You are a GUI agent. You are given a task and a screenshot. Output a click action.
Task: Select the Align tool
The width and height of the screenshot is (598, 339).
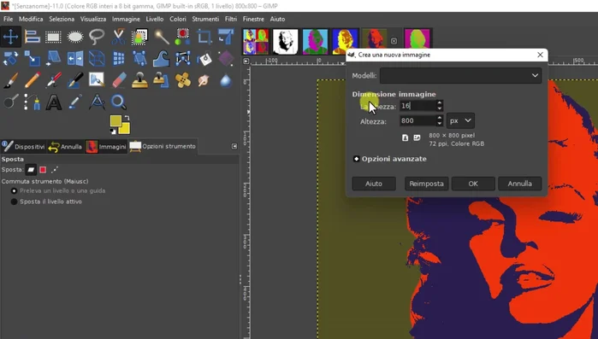(x=32, y=37)
